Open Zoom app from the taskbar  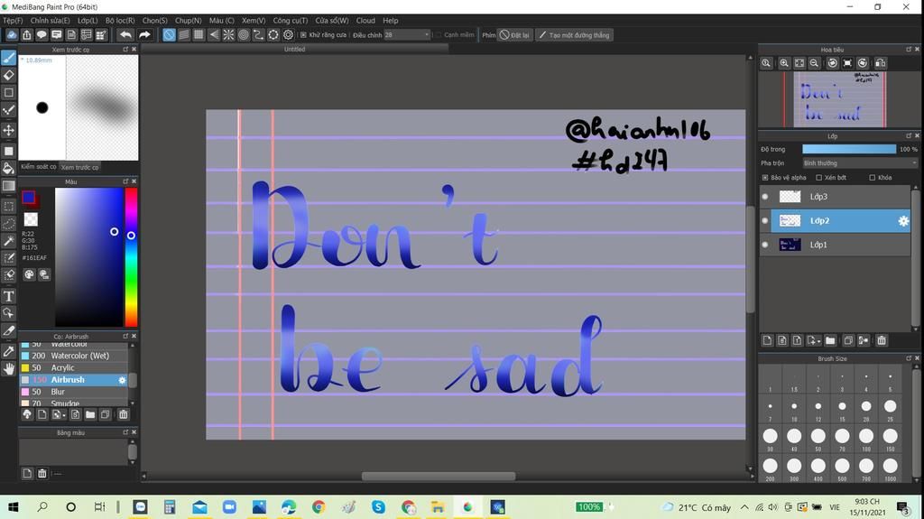(x=229, y=506)
